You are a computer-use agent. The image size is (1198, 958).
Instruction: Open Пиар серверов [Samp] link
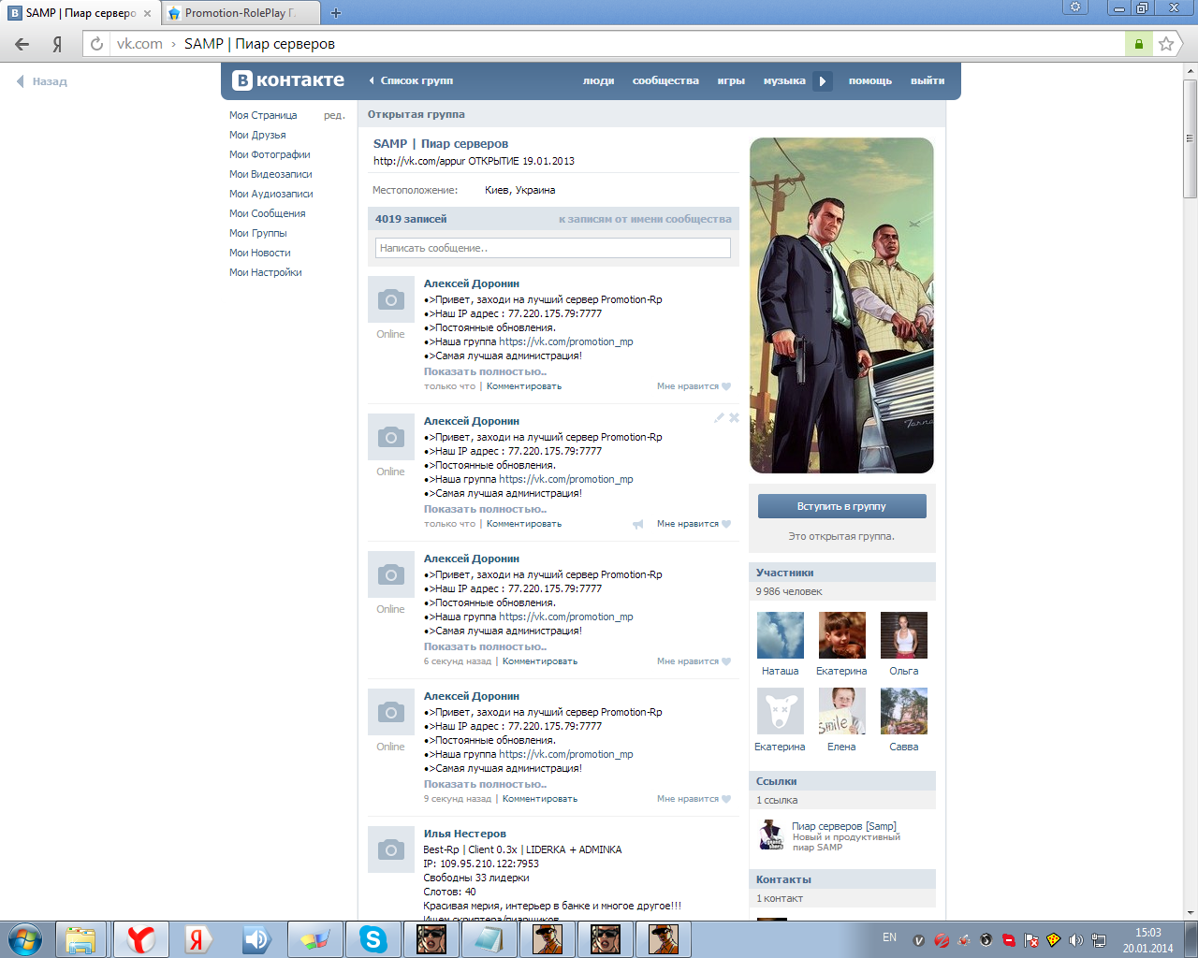(844, 826)
